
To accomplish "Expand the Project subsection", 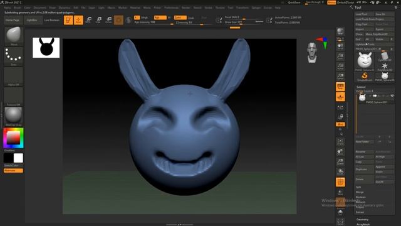I will tap(360, 207).
